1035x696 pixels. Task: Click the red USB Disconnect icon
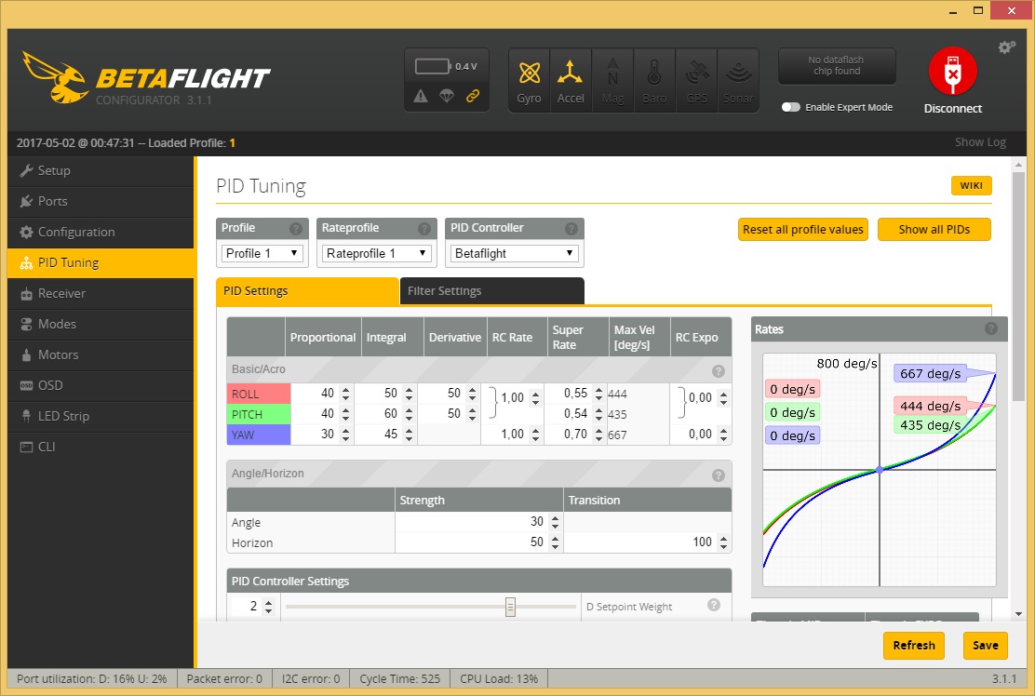[x=952, y=72]
